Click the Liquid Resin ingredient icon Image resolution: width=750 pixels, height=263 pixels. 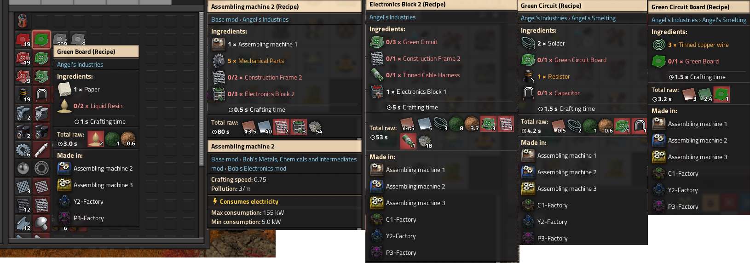click(64, 106)
